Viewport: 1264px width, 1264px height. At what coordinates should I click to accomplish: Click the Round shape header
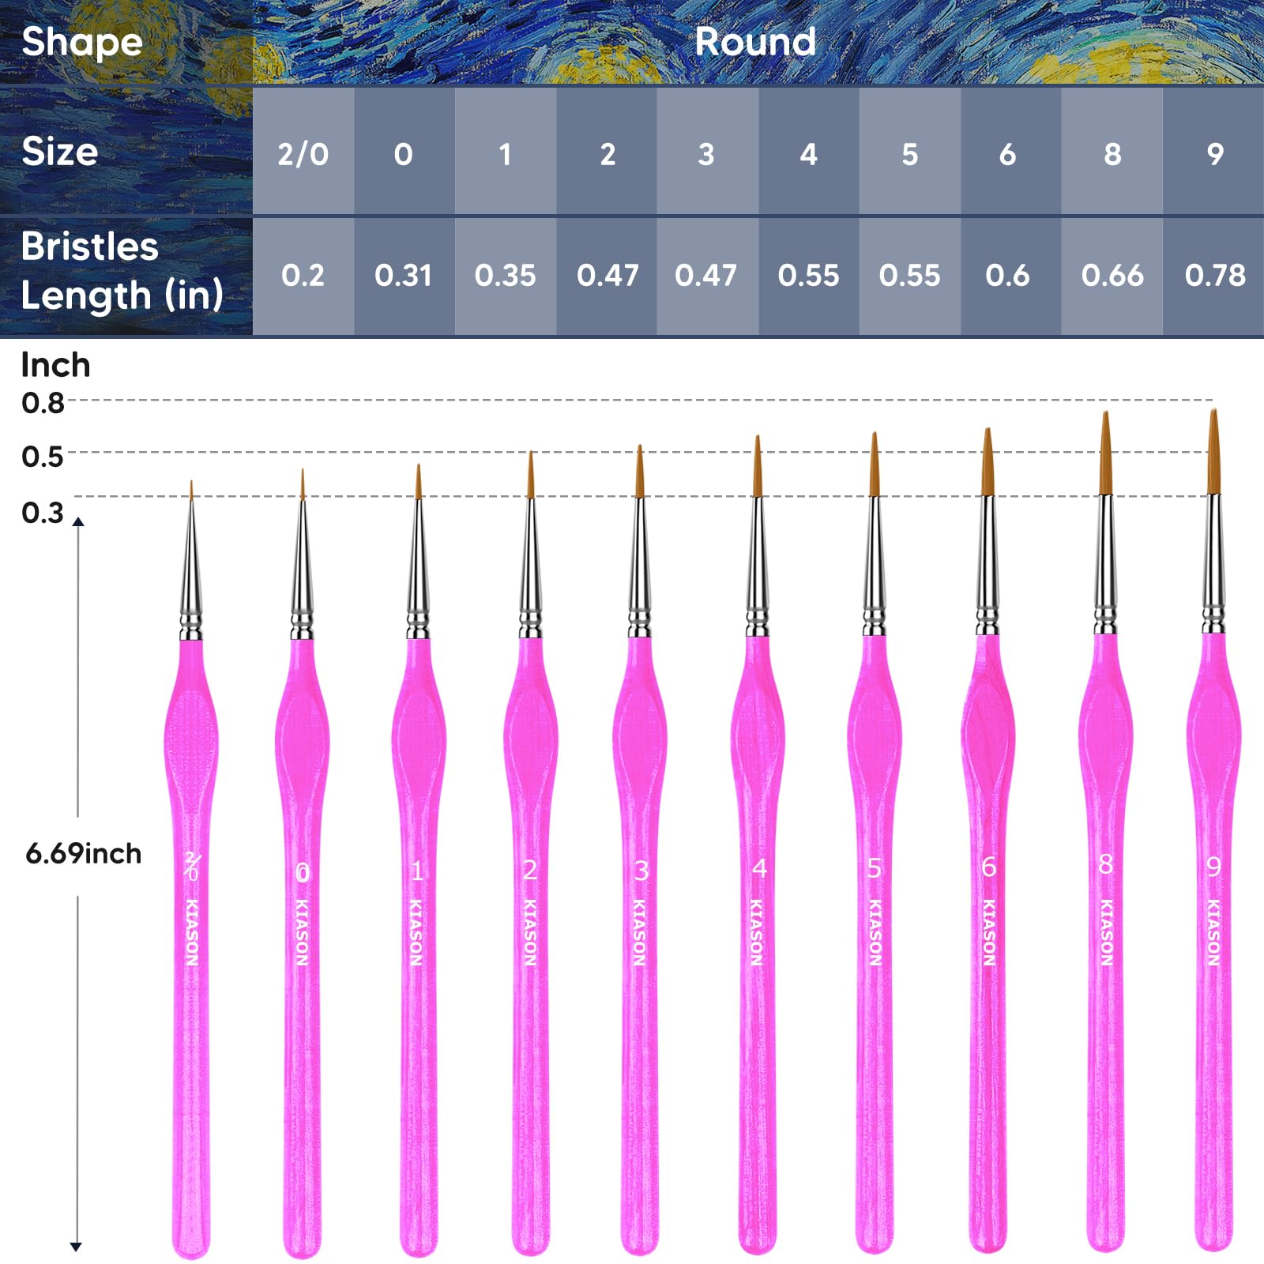pos(757,42)
